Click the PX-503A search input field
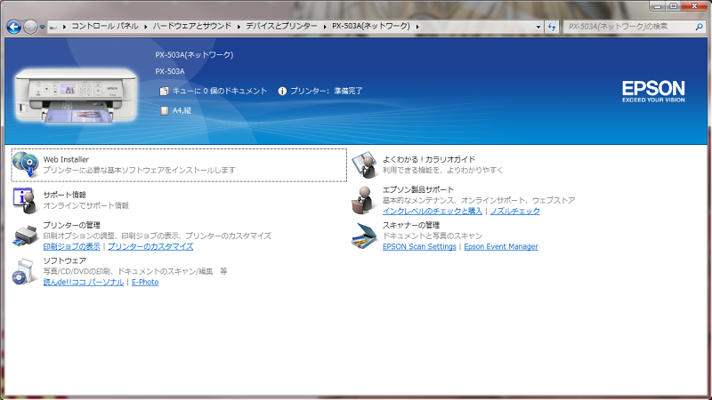The height and width of the screenshot is (400, 712). 627,27
